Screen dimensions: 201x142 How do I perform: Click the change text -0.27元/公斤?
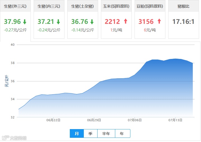point(15,30)
